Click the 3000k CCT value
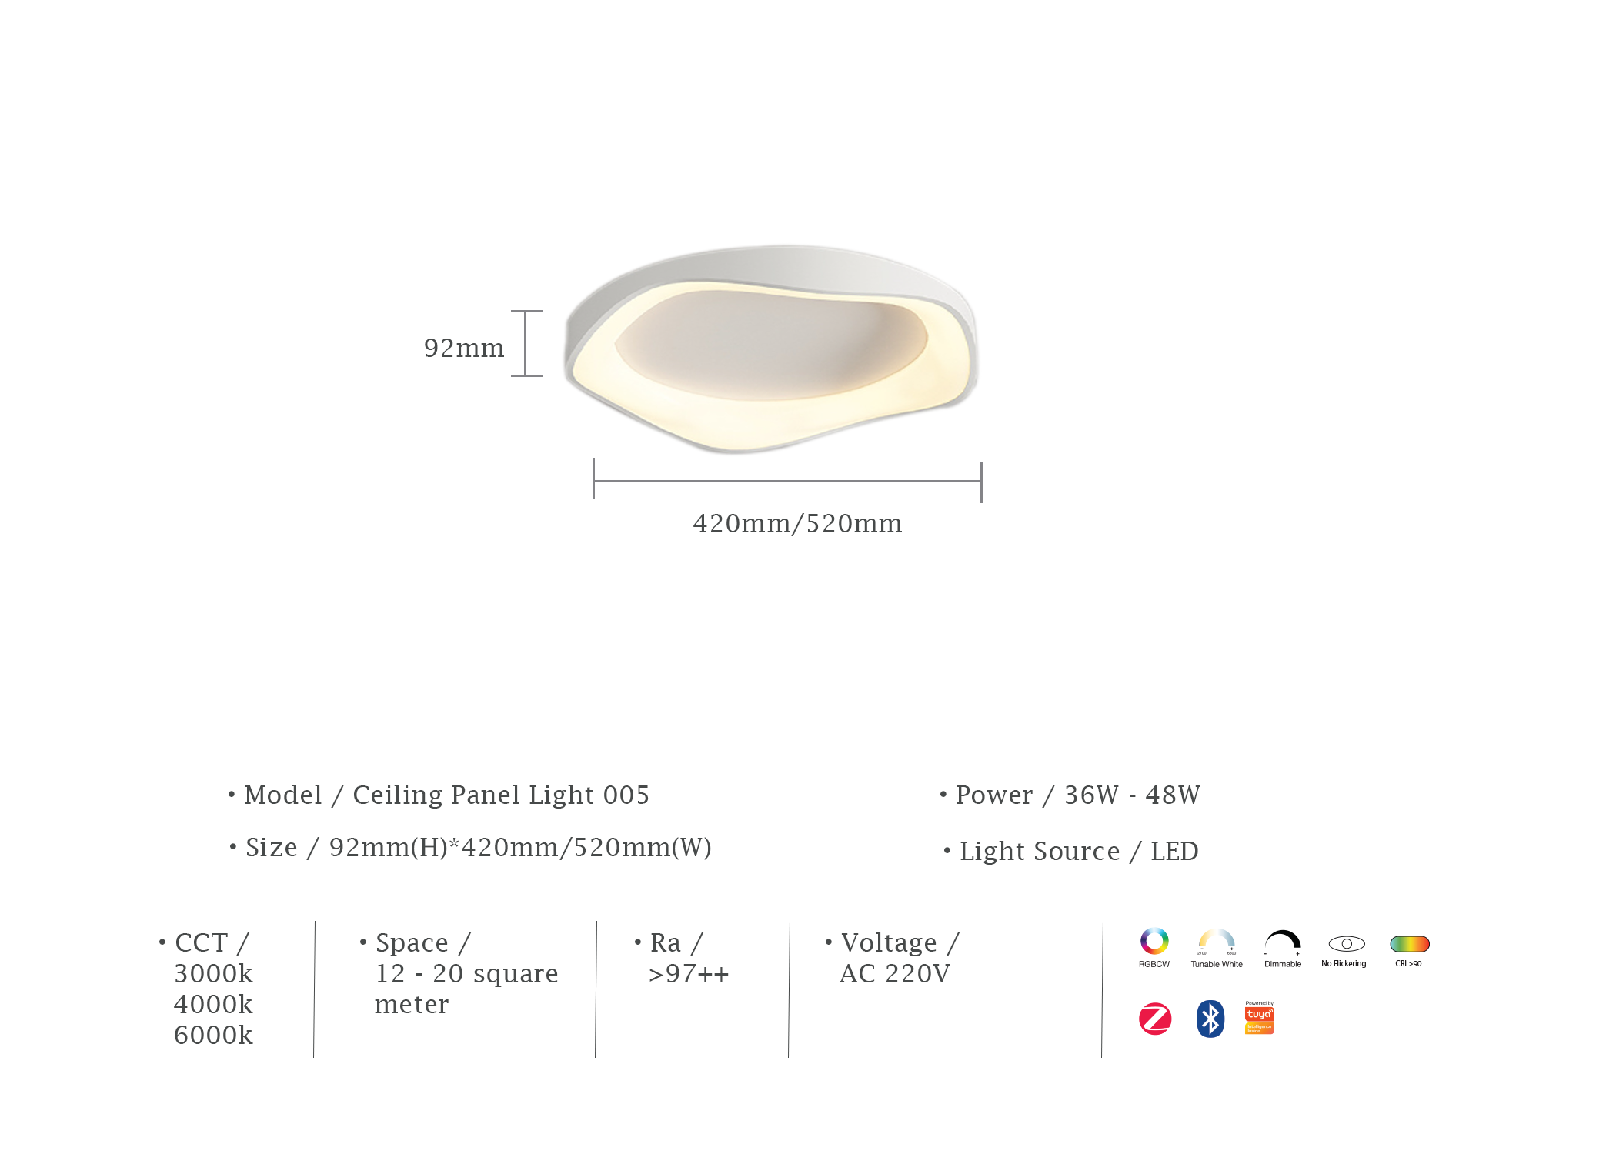1616x1154 pixels. coord(213,974)
